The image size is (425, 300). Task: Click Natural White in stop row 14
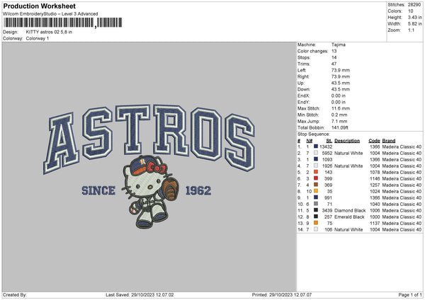[348, 230]
